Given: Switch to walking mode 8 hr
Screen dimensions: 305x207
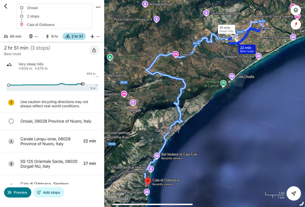Looking at the screenshot, I should click(52, 36).
